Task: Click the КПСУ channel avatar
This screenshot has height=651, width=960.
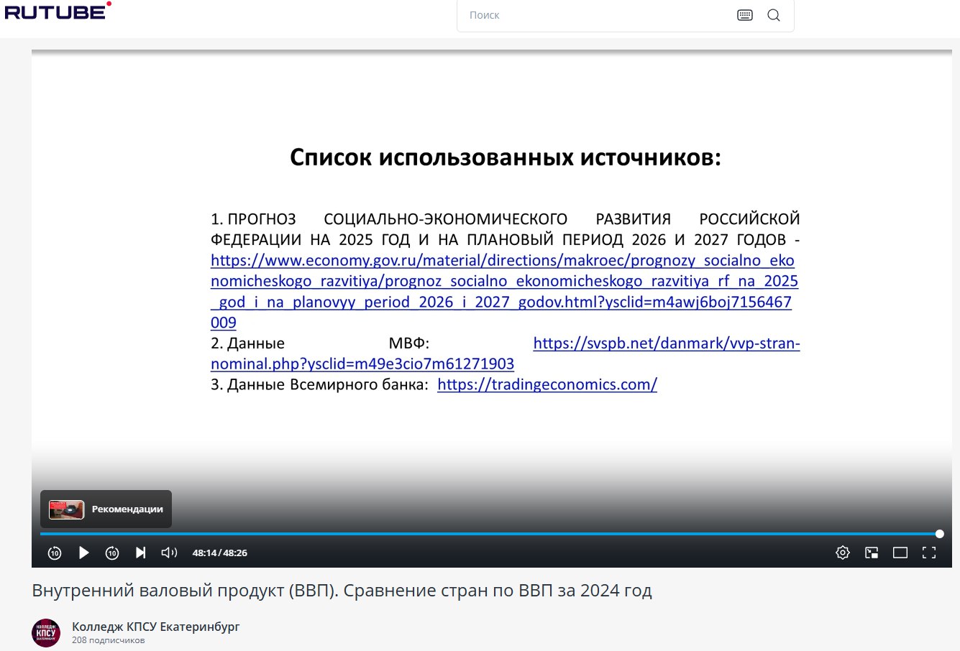Action: [46, 633]
